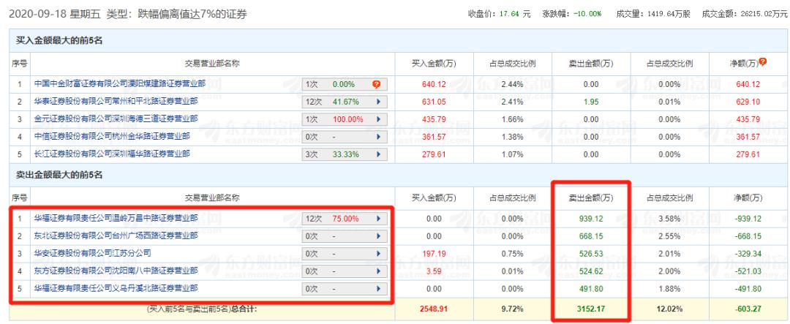Open 华福证券温岭万昌中路证券营业部 link
790x324 pixels.
pyautogui.click(x=116, y=218)
